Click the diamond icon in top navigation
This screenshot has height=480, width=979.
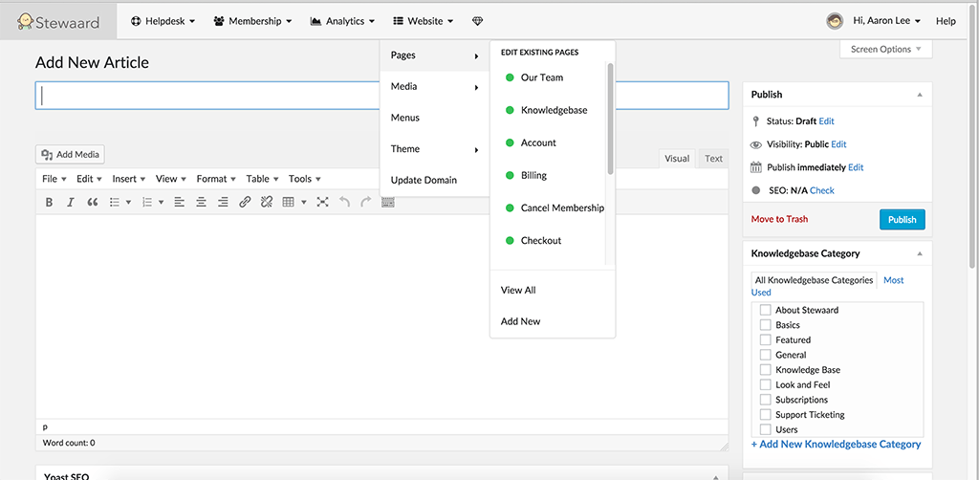pyautogui.click(x=477, y=21)
